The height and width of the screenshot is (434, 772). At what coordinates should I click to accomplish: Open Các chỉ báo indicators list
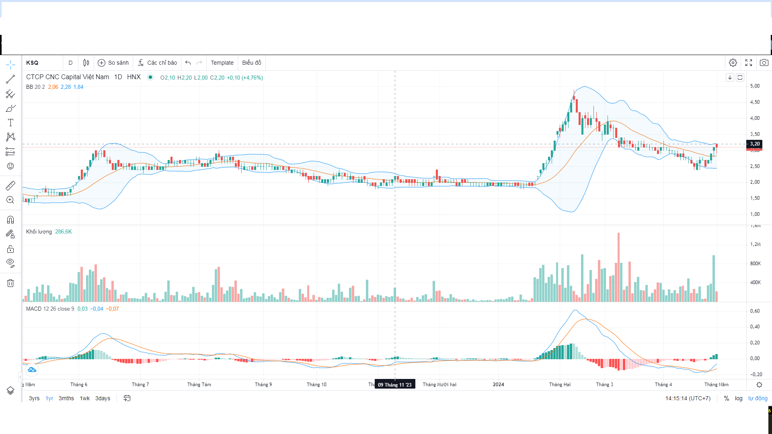click(157, 63)
